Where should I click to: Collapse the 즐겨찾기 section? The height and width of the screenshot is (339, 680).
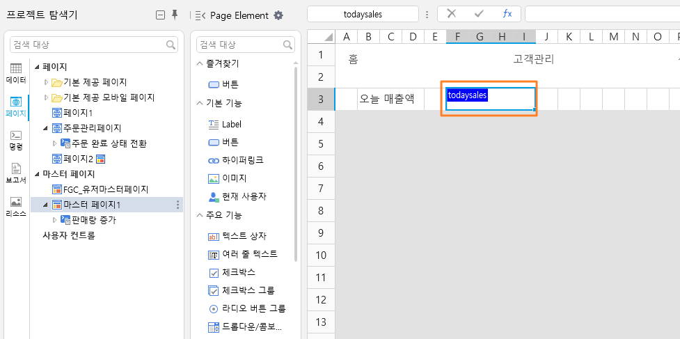[x=200, y=64]
